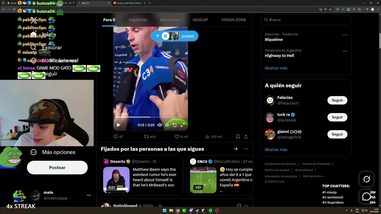Open the browser extensions puzzle icon
The image size is (381, 214).
(359, 10)
